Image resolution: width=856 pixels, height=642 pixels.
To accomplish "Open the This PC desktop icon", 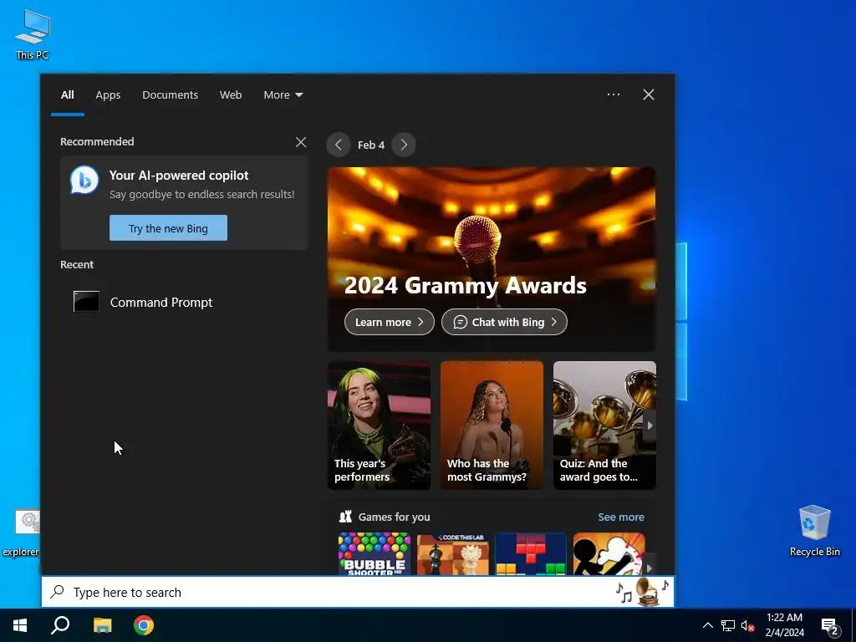I will click(x=33, y=33).
